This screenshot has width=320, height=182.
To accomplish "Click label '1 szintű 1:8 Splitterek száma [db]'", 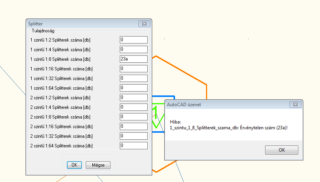I will (x=60, y=59).
